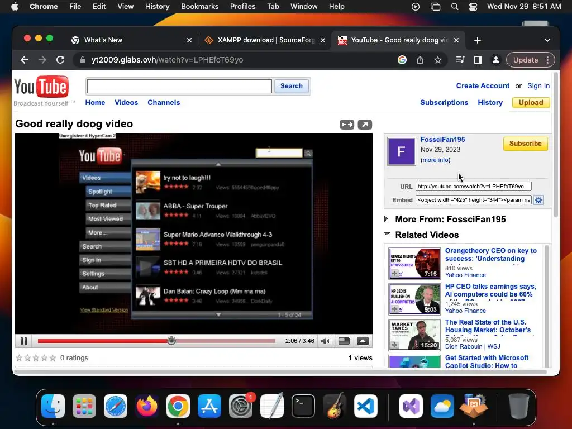
Task: Toggle the Chrome side panel
Action: pyautogui.click(x=478, y=60)
